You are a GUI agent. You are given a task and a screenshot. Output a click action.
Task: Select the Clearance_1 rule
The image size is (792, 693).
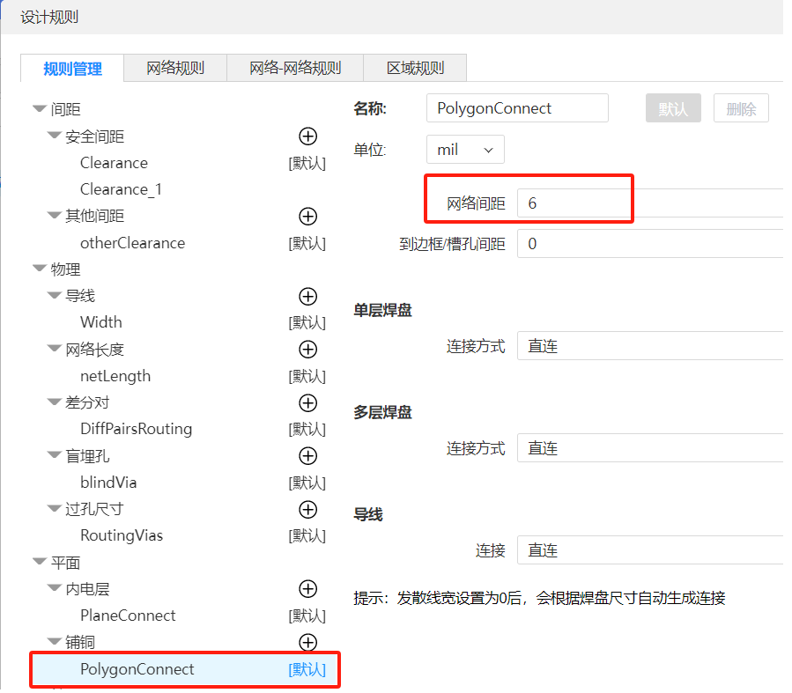point(121,189)
